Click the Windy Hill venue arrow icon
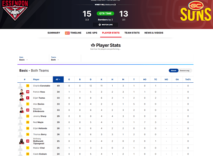 coord(115,5)
